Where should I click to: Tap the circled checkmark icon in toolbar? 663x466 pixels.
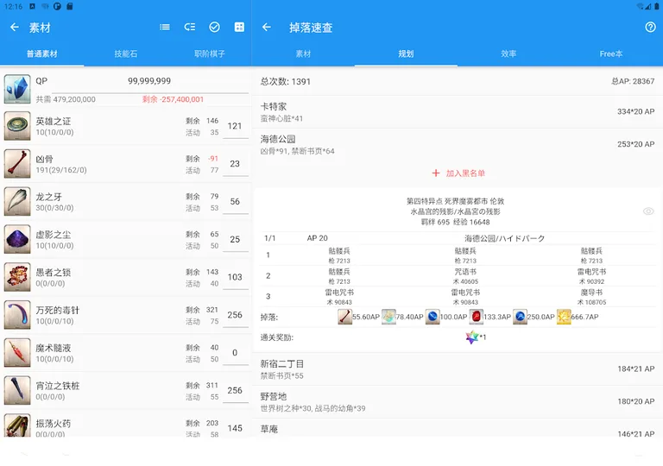point(214,28)
